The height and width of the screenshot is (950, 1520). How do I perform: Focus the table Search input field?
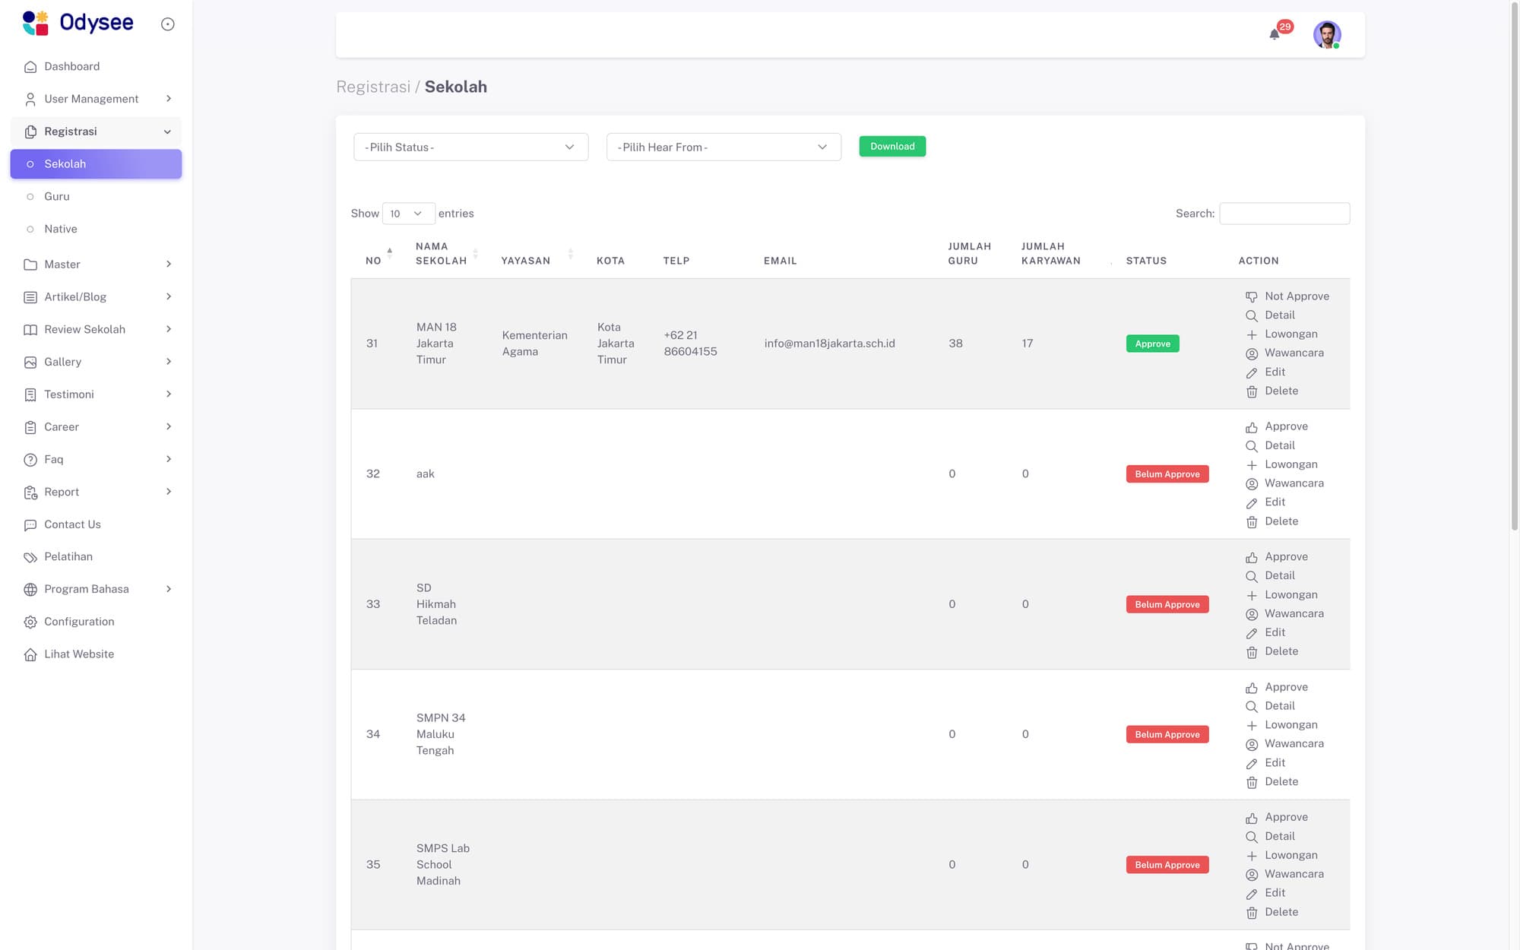point(1284,214)
